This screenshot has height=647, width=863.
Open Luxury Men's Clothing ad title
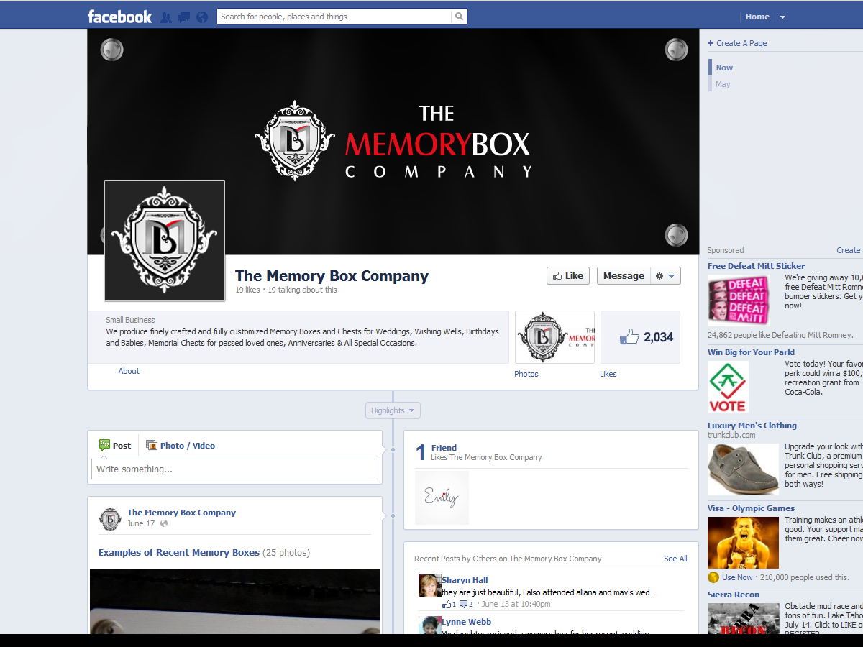pos(752,426)
